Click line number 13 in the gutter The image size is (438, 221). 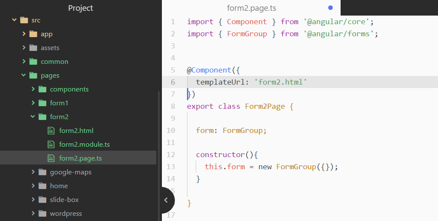[171, 166]
